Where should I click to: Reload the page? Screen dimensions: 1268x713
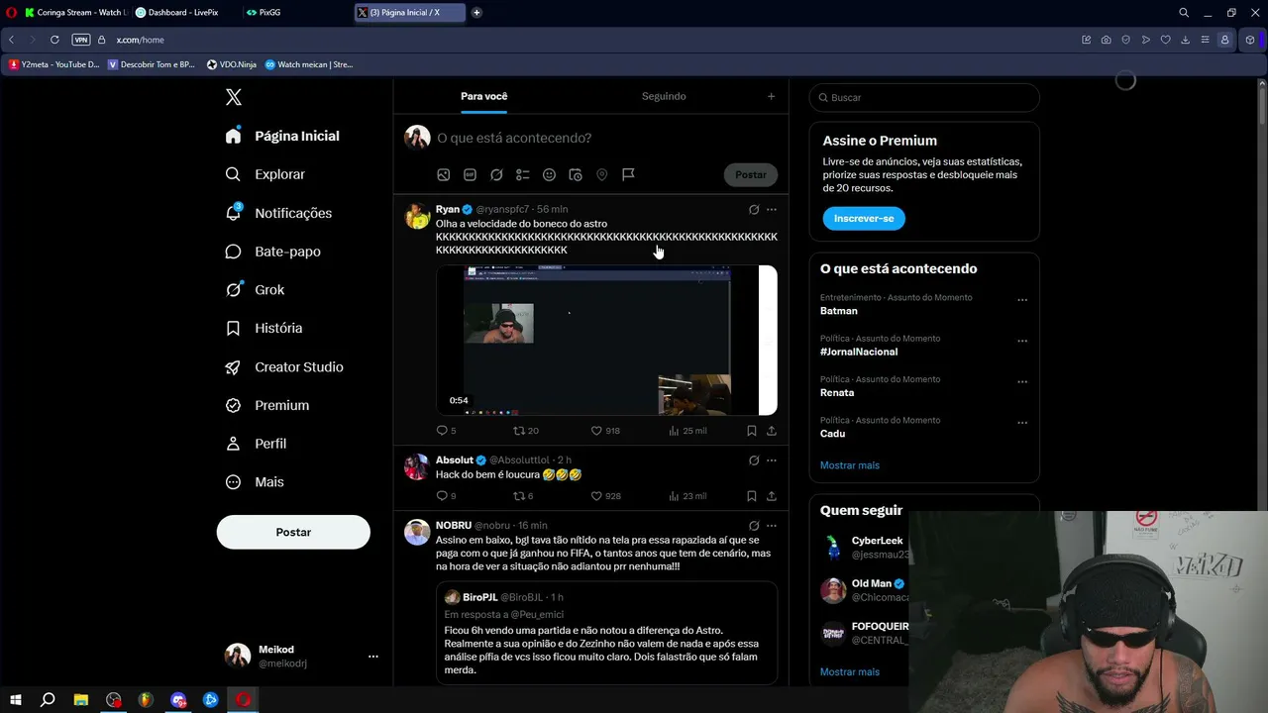point(54,40)
